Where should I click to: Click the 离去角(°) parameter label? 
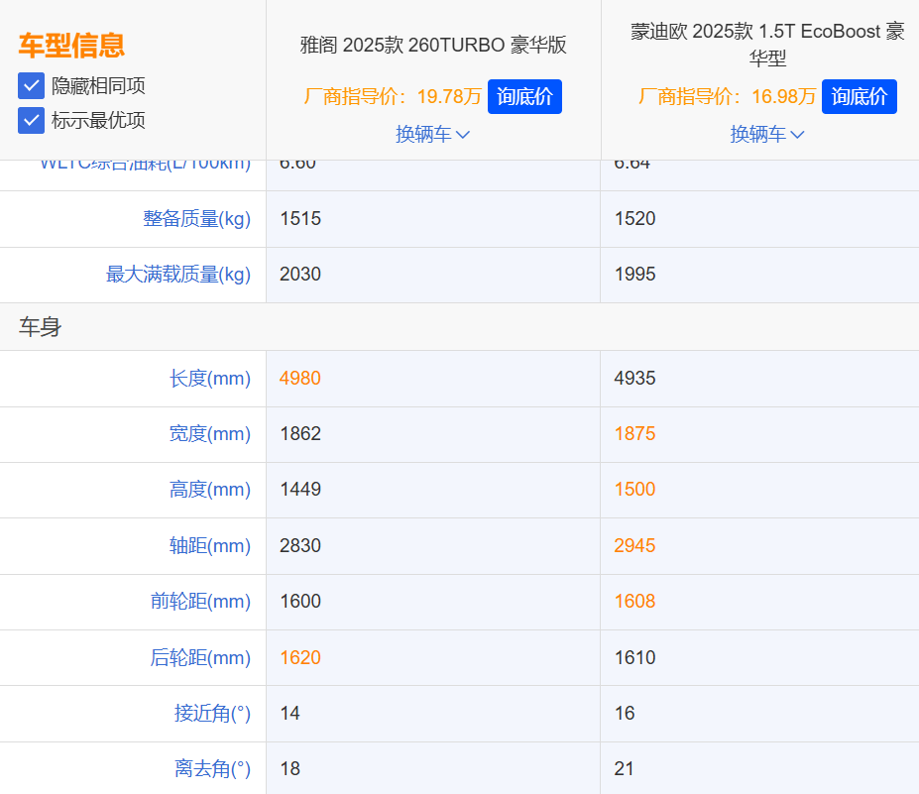click(212, 769)
